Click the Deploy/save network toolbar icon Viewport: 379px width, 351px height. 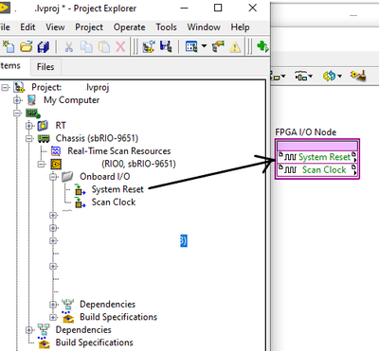point(166,47)
